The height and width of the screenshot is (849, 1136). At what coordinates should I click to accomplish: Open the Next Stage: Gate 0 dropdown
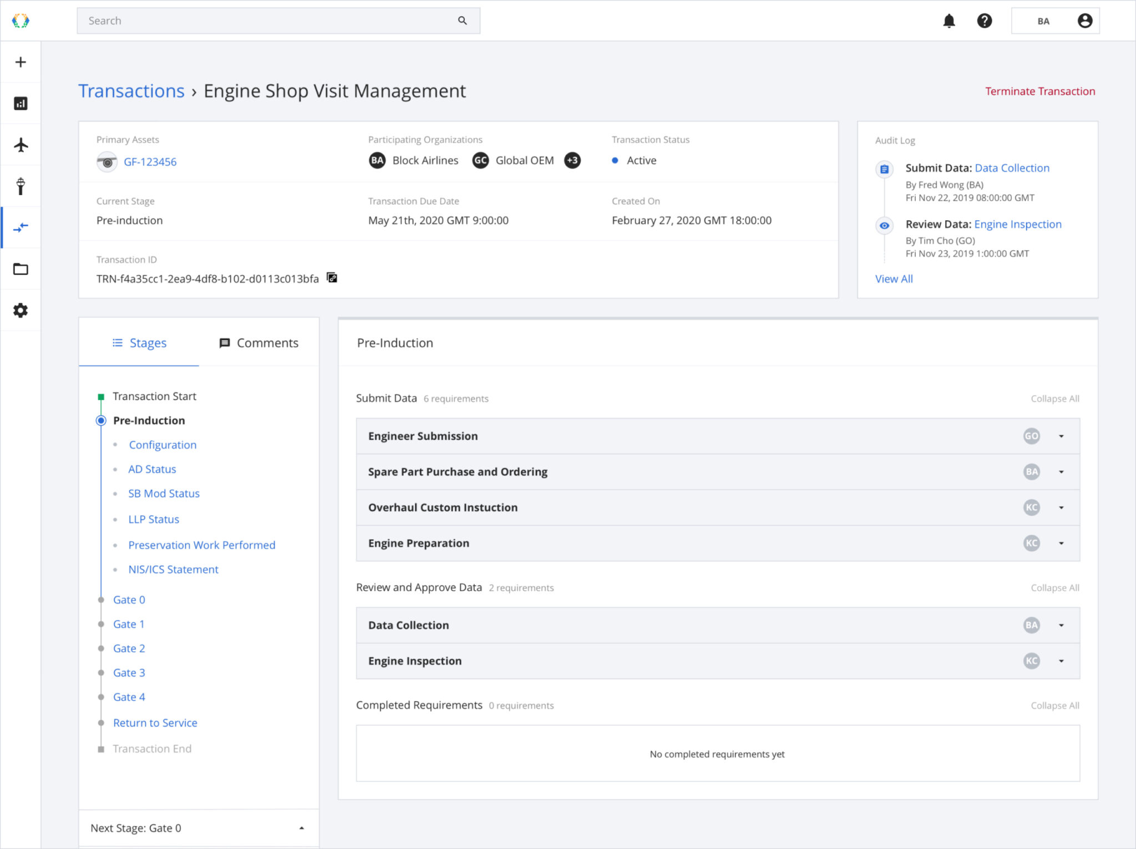tap(301, 828)
